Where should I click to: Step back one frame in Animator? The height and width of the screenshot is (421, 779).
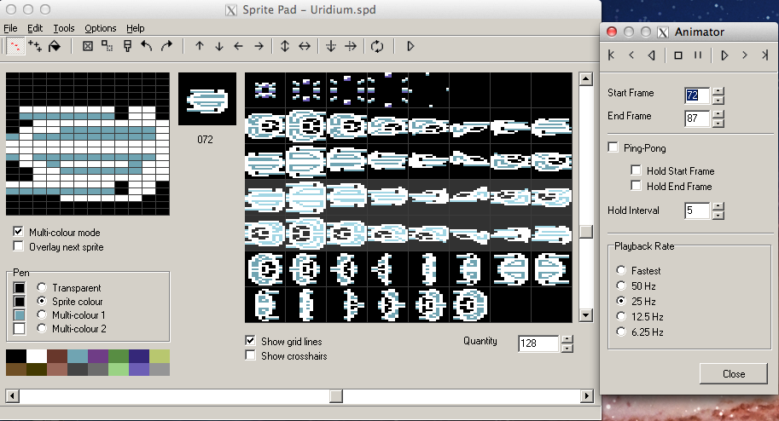[631, 55]
